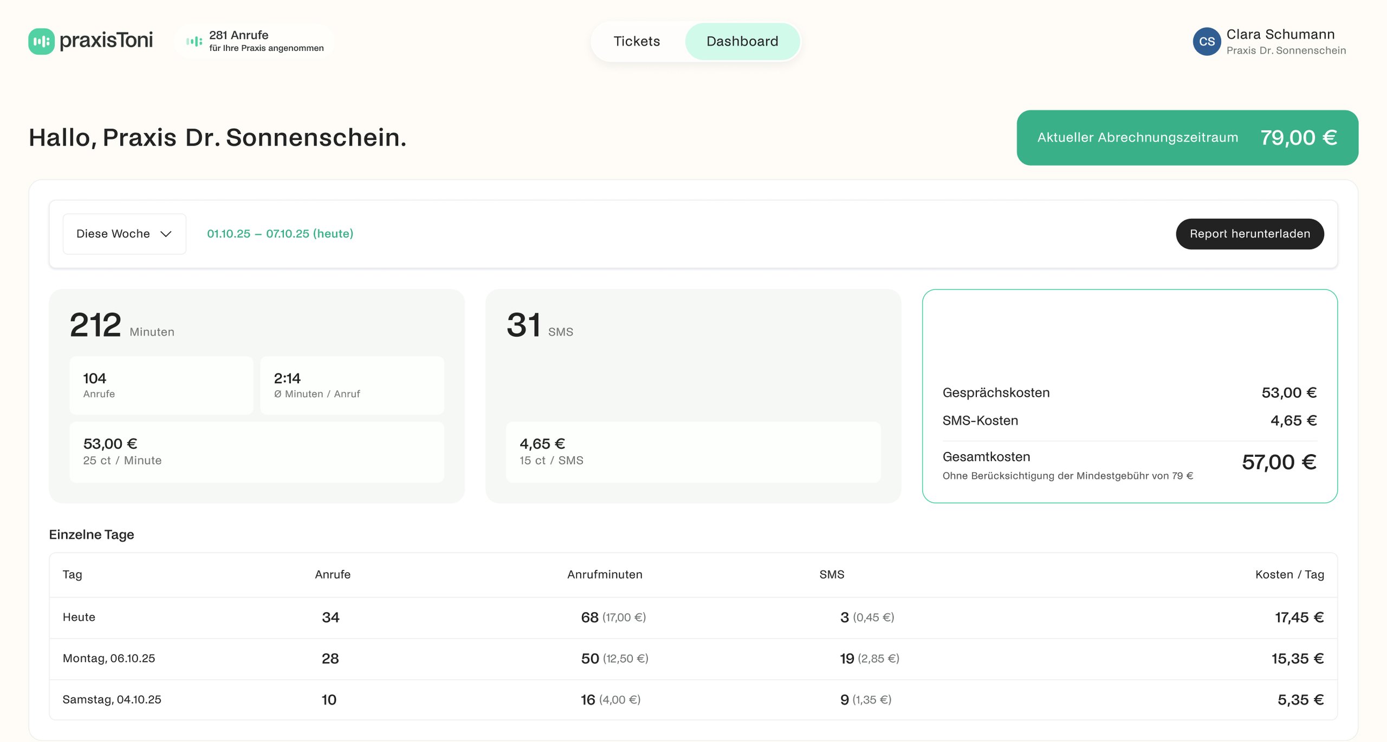Open the Samstag, 04.10.25 table row
The width and height of the screenshot is (1387, 742).
coord(692,700)
